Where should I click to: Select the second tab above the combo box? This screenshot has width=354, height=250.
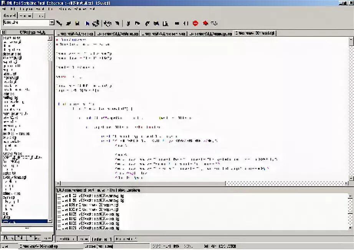[25, 16]
